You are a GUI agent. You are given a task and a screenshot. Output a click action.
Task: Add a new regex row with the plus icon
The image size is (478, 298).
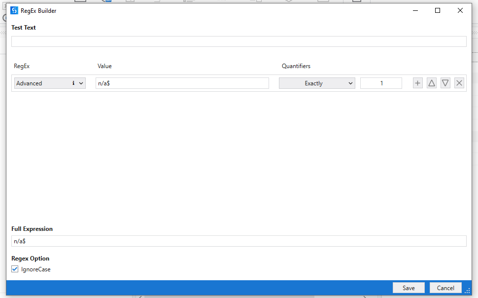(x=417, y=82)
